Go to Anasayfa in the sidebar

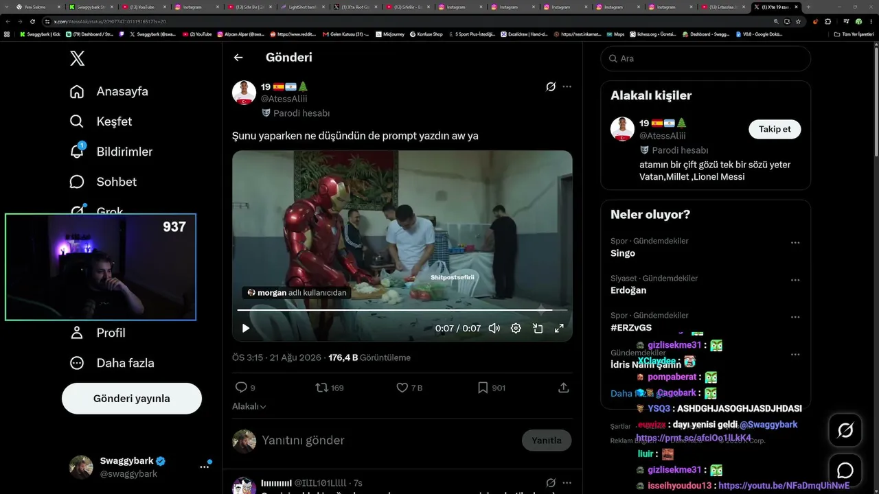coord(109,91)
